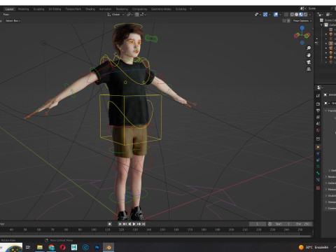Switch to the Shading workspace tab

pos(90,9)
